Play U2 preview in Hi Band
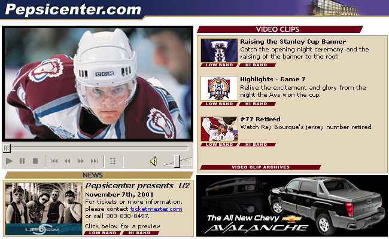The width and height of the screenshot is (389, 239). [140, 233]
